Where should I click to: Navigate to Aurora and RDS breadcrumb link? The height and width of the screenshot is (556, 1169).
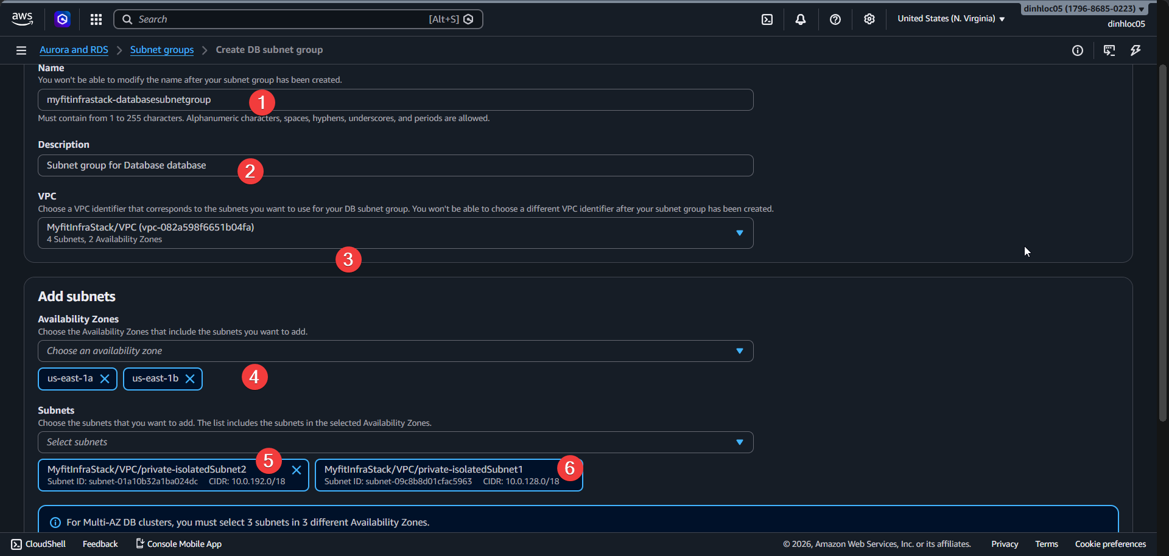[73, 50]
